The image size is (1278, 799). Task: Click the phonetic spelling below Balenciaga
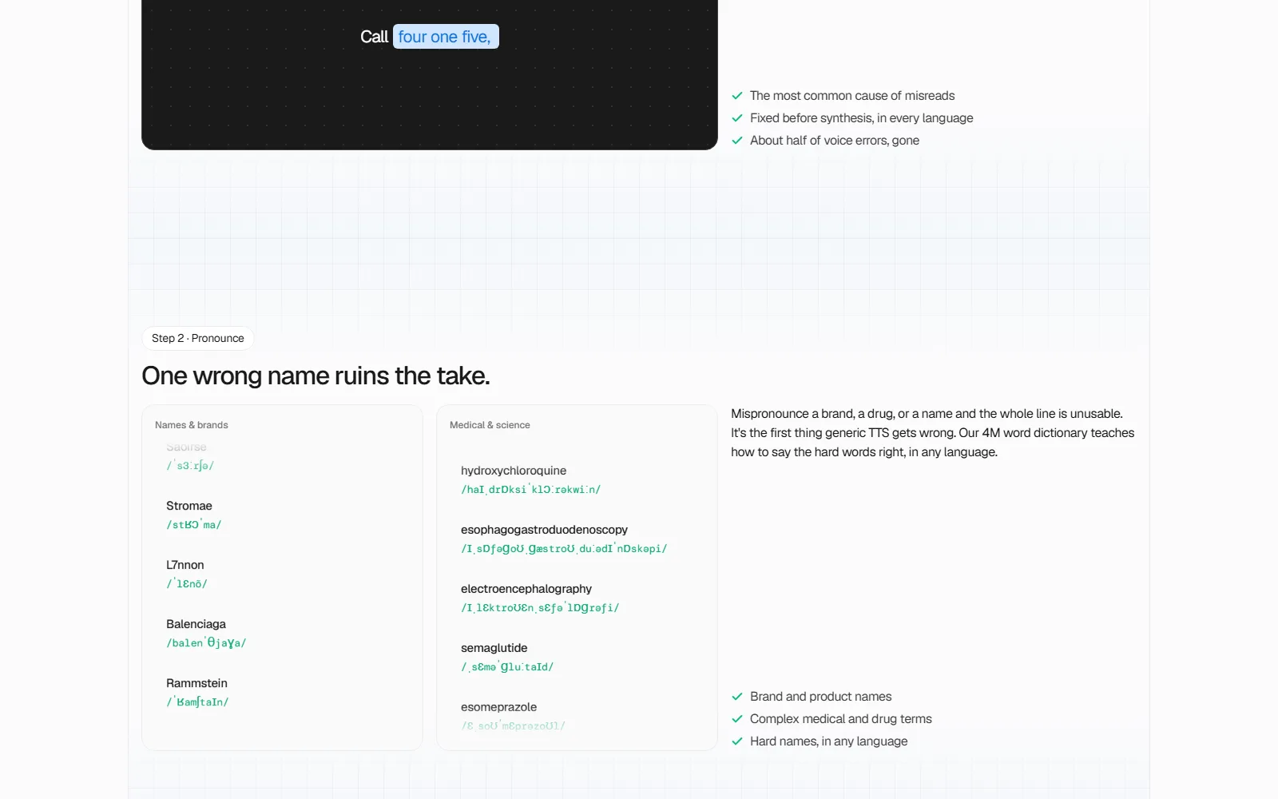[x=206, y=643]
